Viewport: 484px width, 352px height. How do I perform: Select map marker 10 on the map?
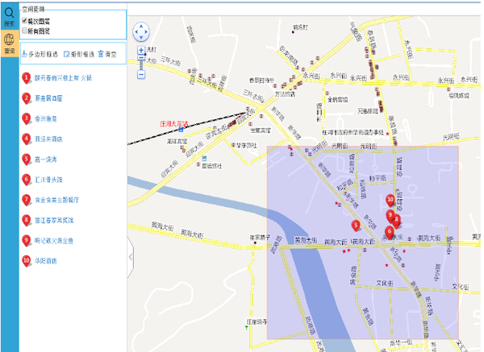(390, 200)
